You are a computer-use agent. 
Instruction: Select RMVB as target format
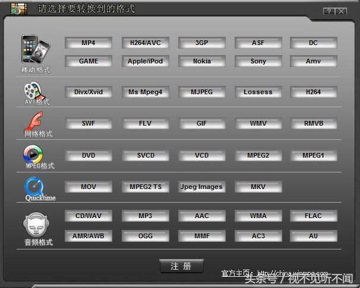313,124
